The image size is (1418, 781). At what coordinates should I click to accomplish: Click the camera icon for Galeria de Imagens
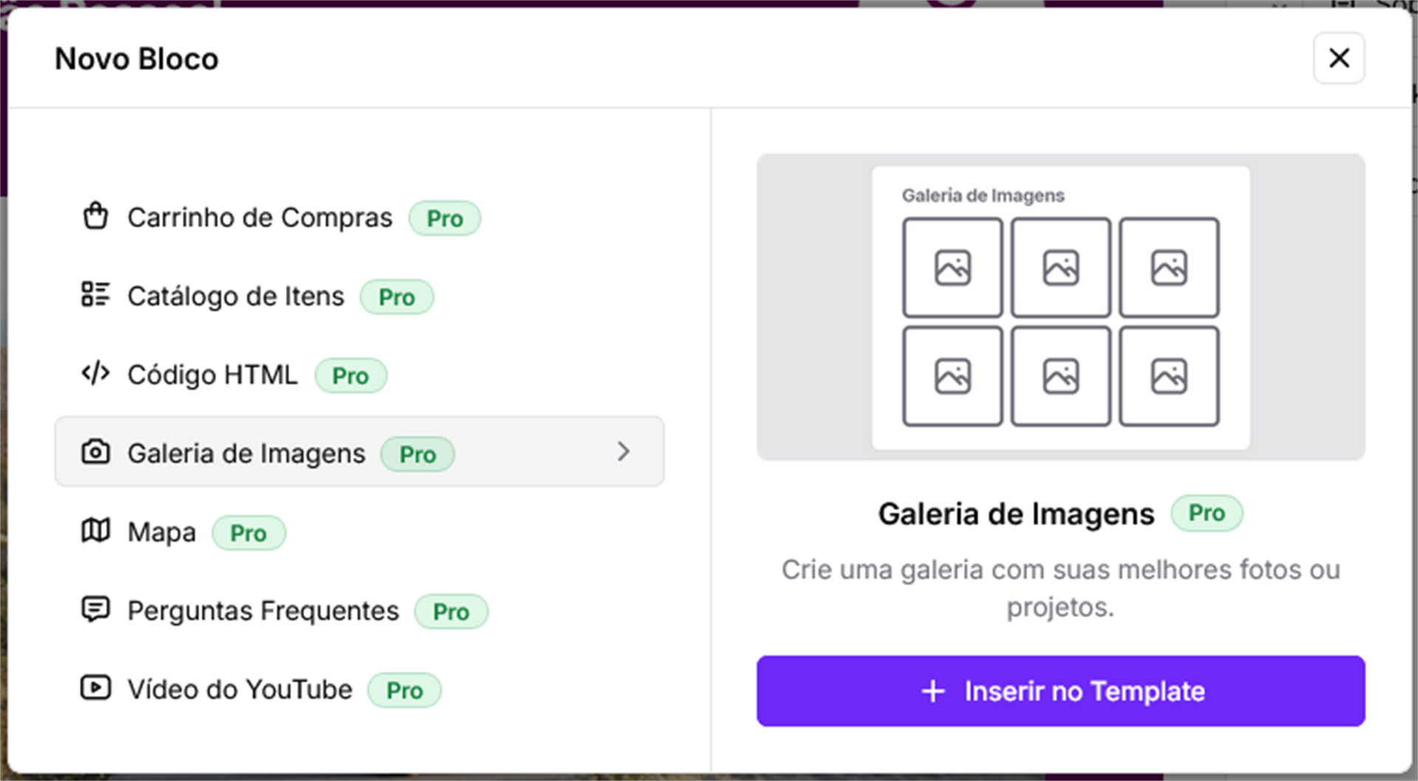coord(95,452)
